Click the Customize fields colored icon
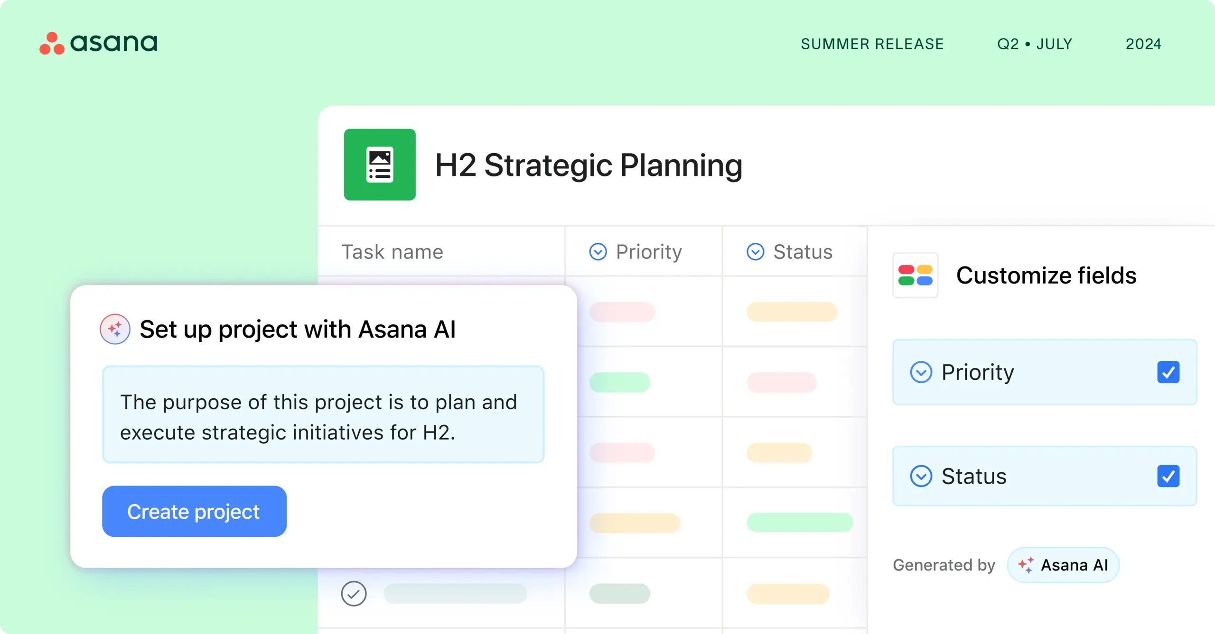Screen dimensions: 1215x634 tap(915, 275)
